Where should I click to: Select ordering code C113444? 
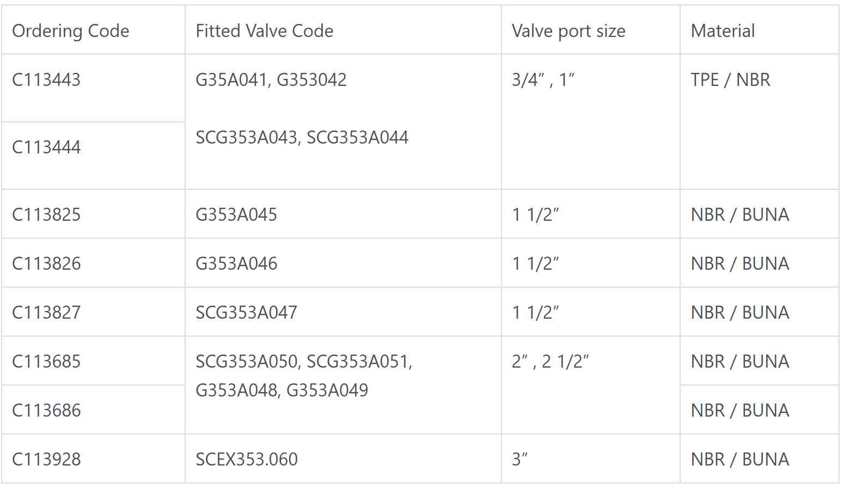(46, 147)
